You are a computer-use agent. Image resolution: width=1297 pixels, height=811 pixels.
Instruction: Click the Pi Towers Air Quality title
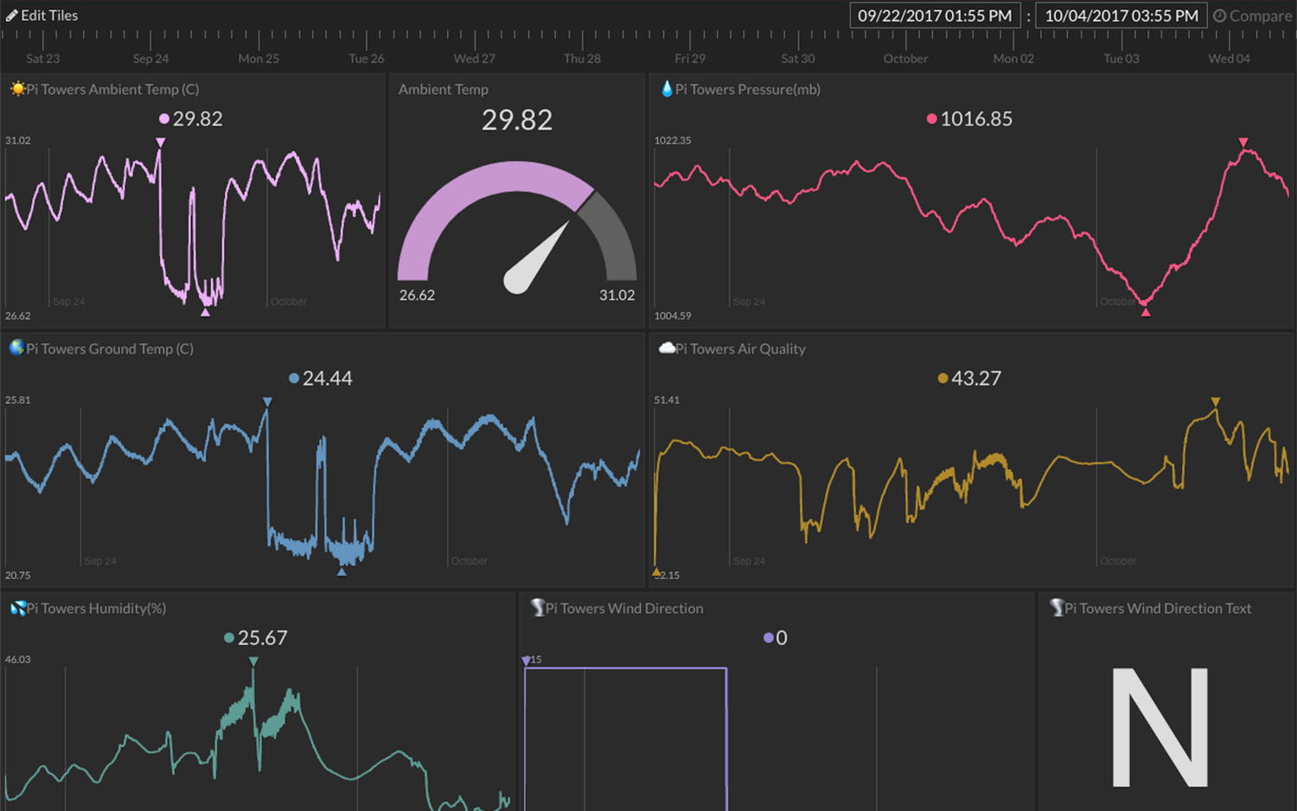[x=740, y=348]
